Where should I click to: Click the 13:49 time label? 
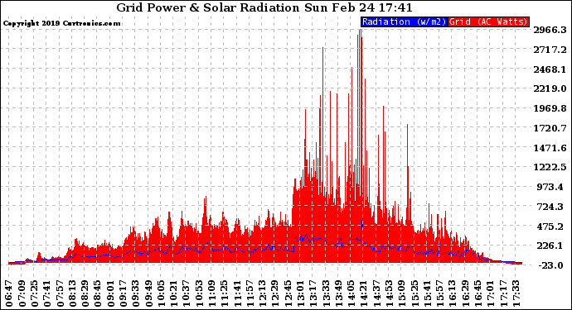click(338, 293)
